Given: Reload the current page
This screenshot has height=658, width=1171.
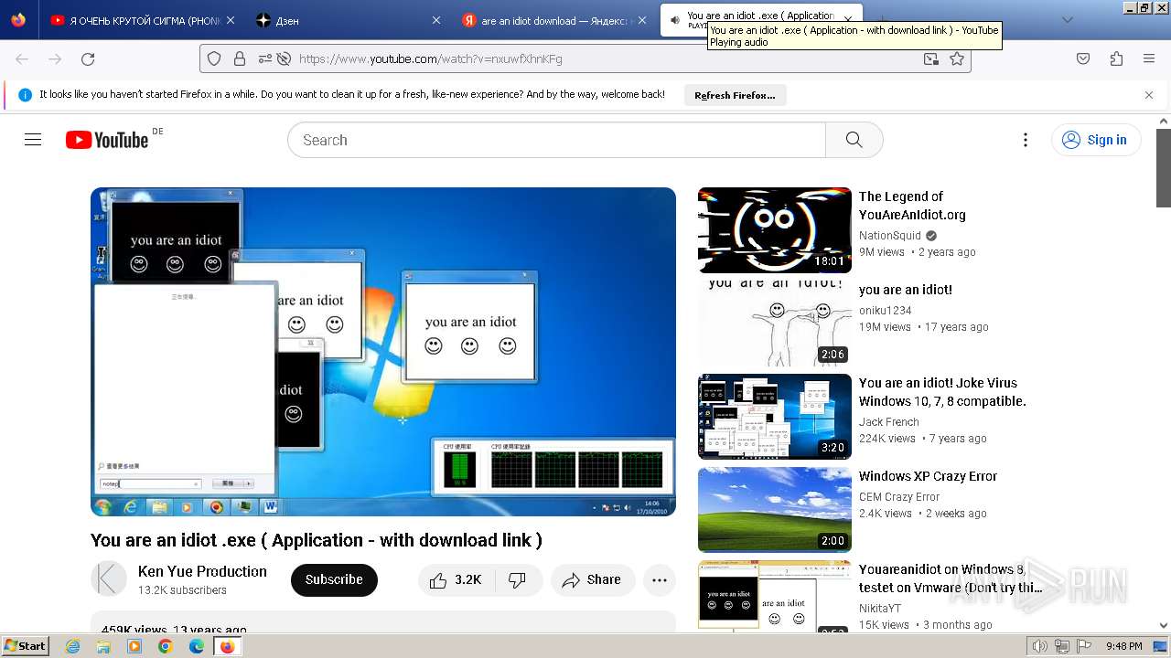Looking at the screenshot, I should click(x=88, y=58).
